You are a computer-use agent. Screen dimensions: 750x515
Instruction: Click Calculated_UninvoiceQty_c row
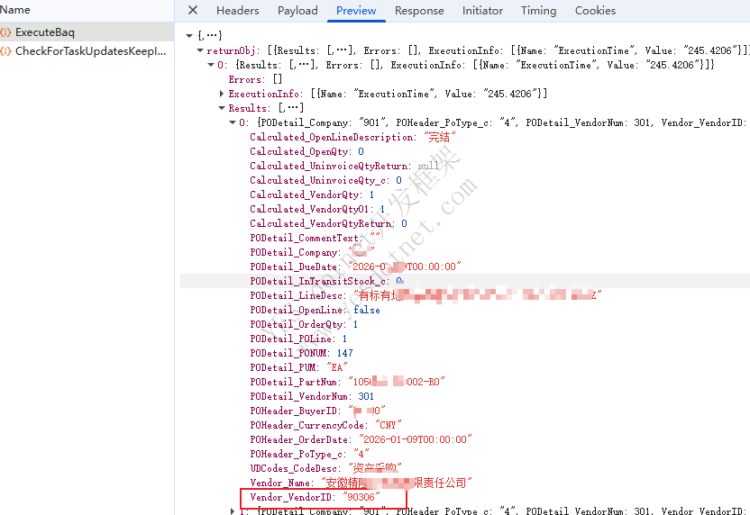coord(325,180)
